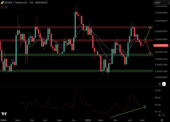
Task: Click the 2025 label on time axis
Action: [88, 120]
